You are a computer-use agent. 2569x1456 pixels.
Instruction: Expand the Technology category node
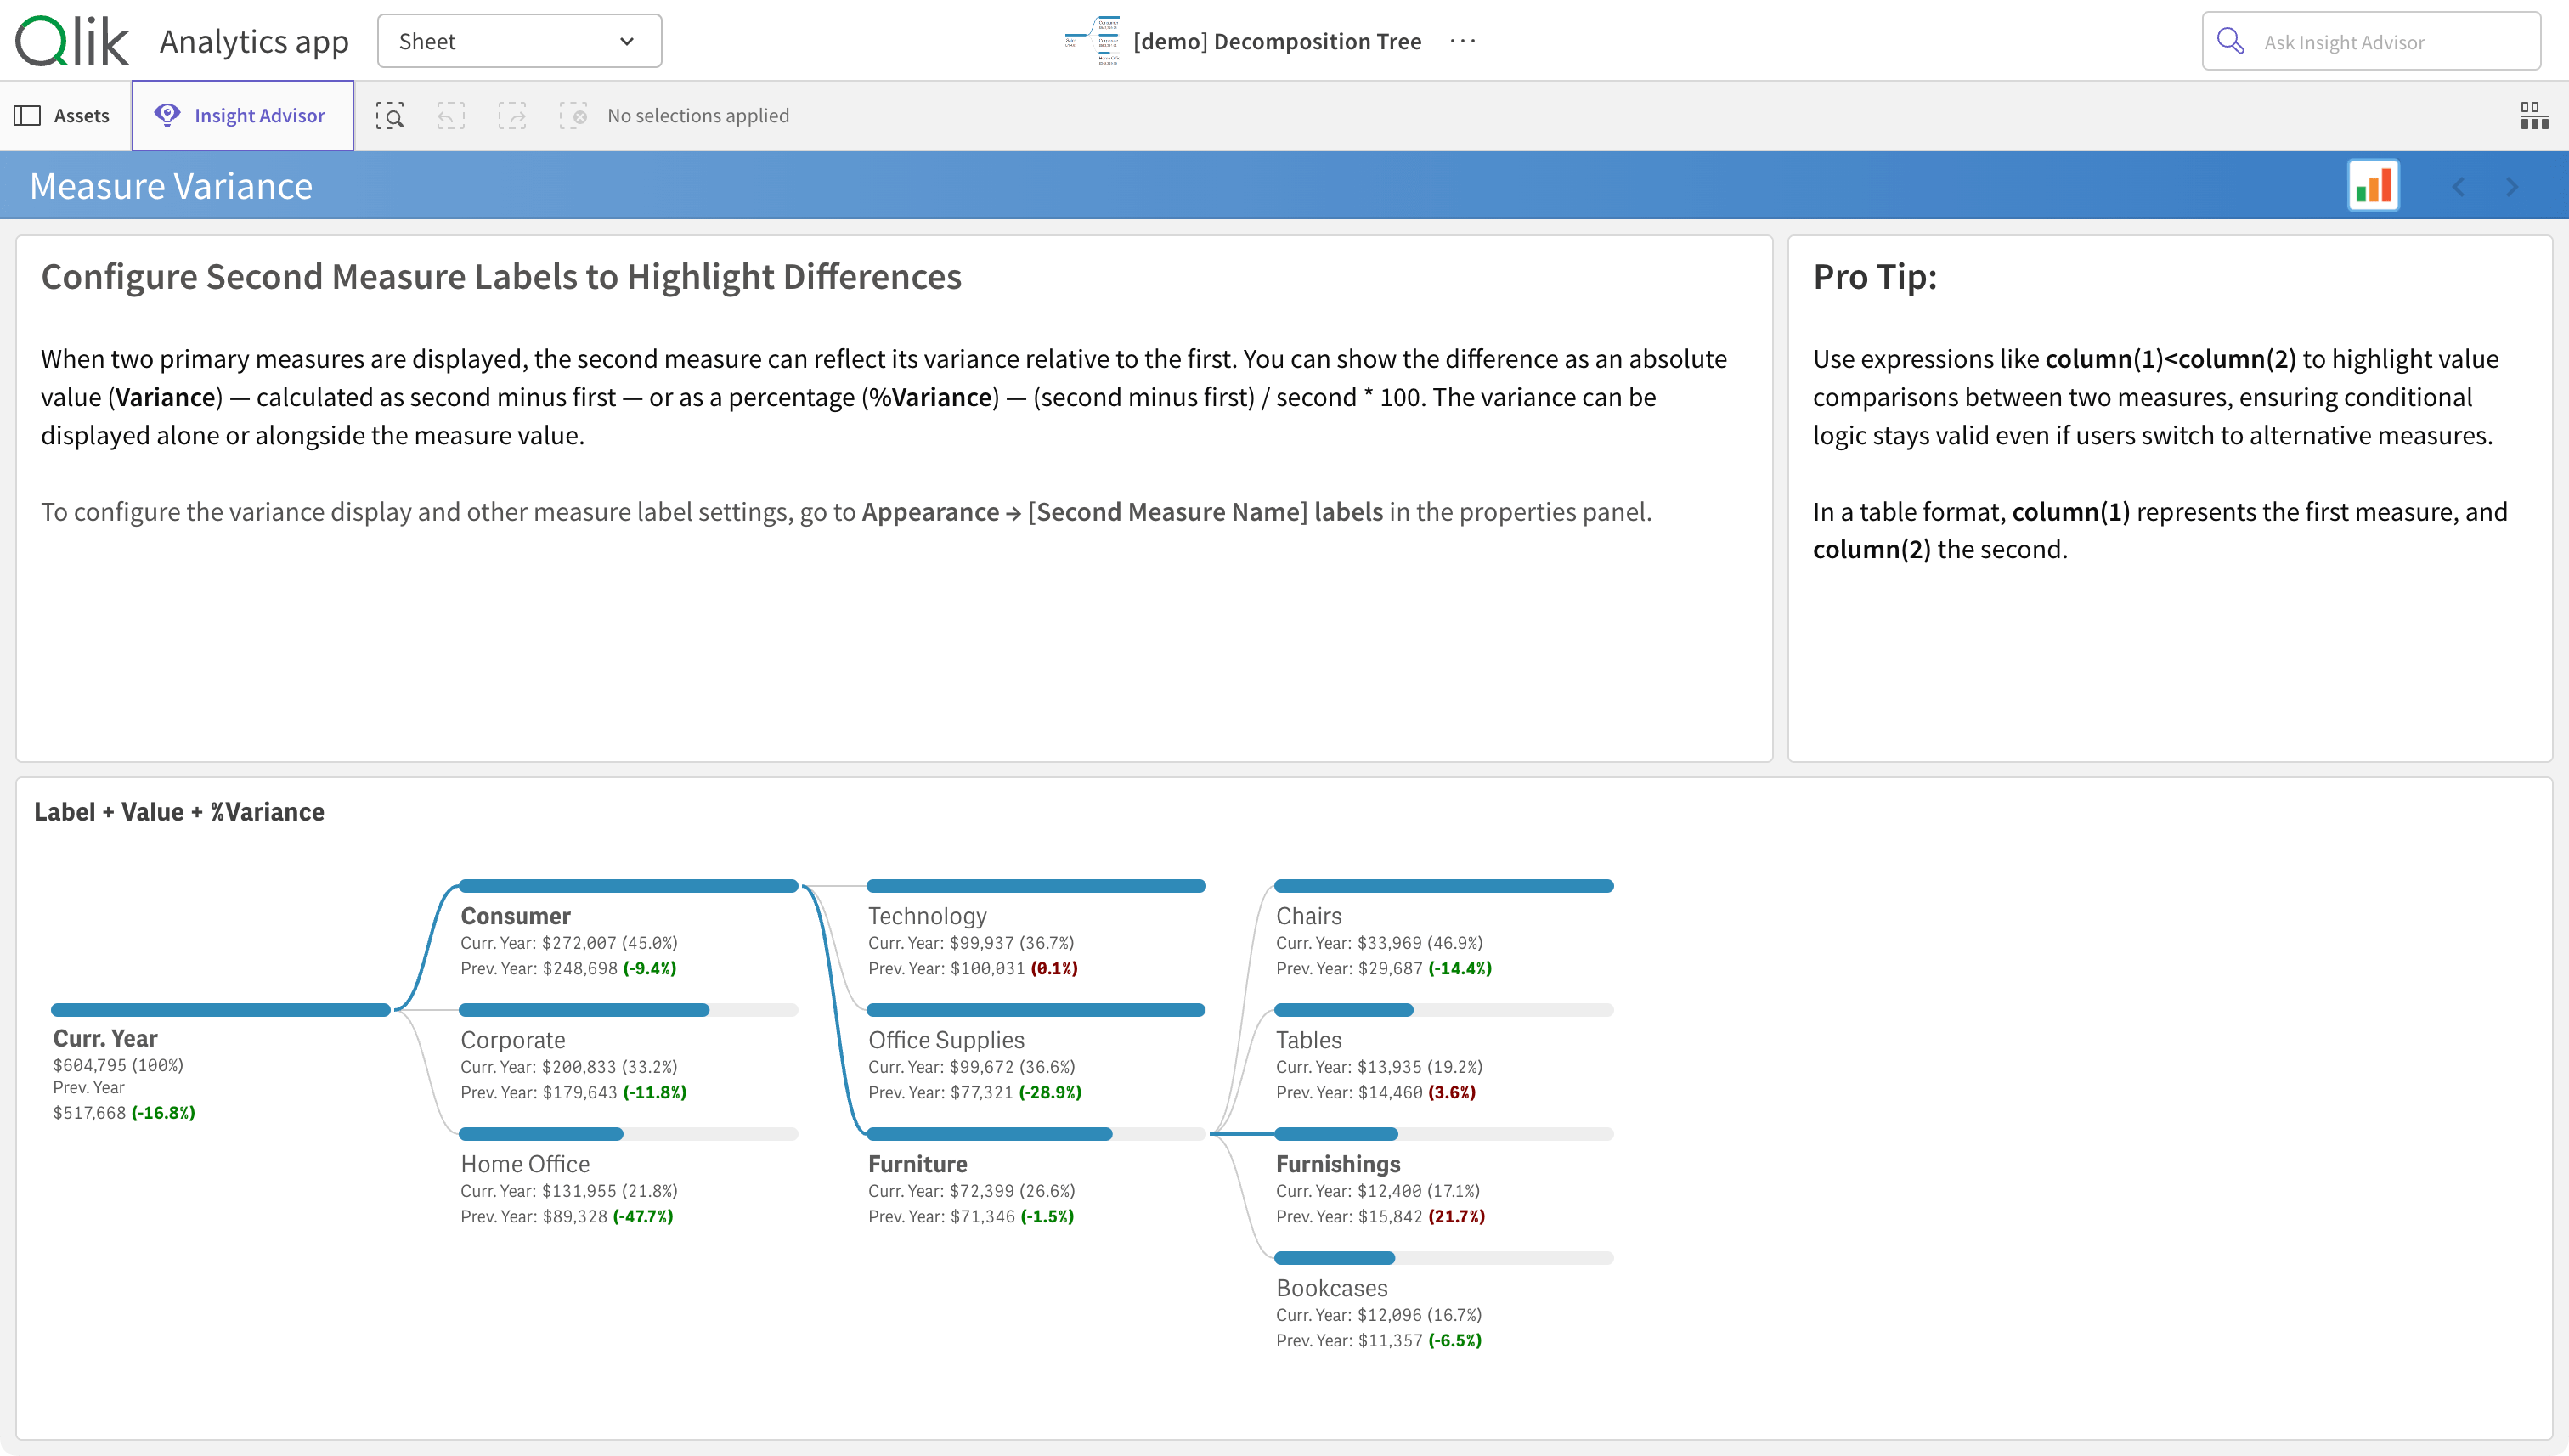pyautogui.click(x=927, y=916)
